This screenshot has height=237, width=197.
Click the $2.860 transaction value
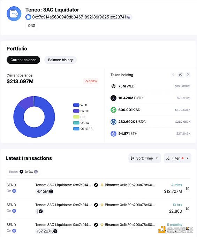(x=175, y=211)
